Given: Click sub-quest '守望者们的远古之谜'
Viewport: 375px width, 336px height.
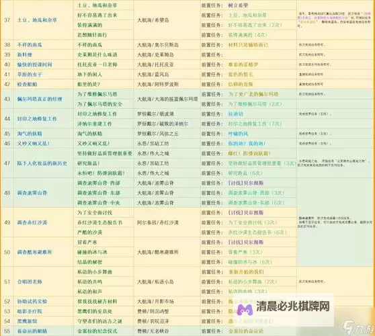Looking at the screenshot, I should pos(99,321).
